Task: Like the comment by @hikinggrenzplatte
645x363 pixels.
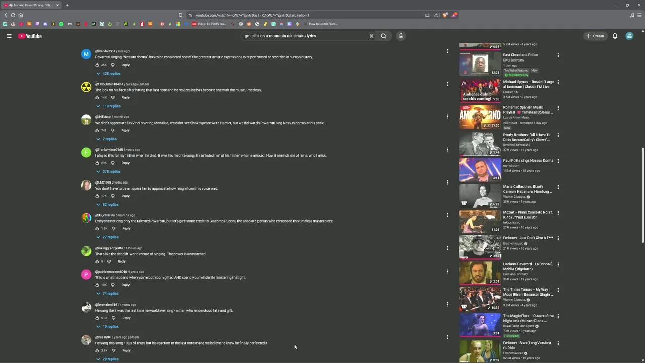Action: pyautogui.click(x=97, y=261)
